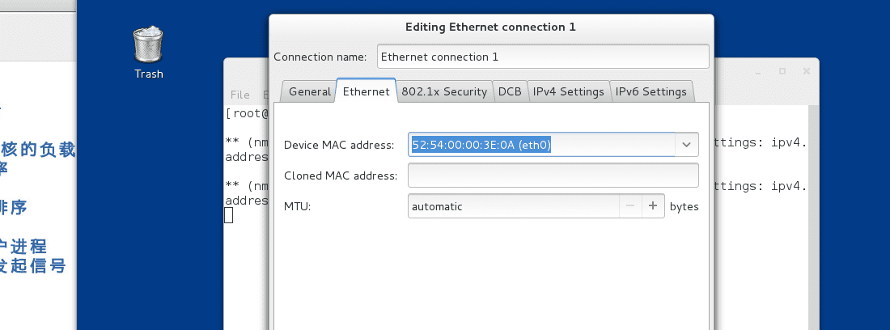This screenshot has width=890, height=330.
Task: Increase MTU with the plus button
Action: tap(653, 206)
